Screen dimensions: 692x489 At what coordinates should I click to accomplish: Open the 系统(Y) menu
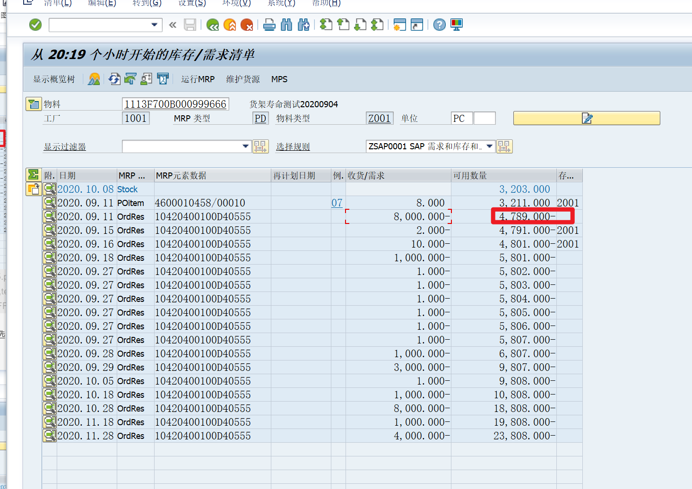(280, 3)
